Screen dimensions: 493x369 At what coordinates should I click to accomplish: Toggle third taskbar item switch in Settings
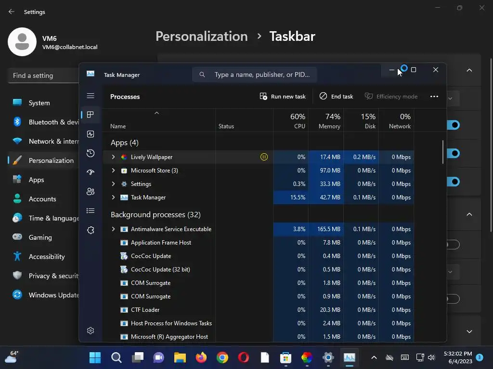click(x=453, y=182)
